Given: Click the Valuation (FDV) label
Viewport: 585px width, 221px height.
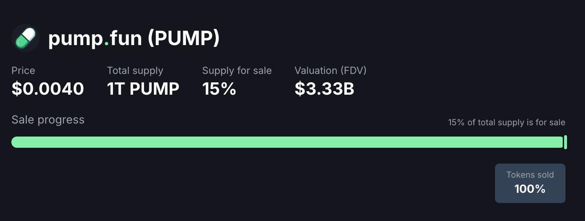Looking at the screenshot, I should (x=330, y=71).
